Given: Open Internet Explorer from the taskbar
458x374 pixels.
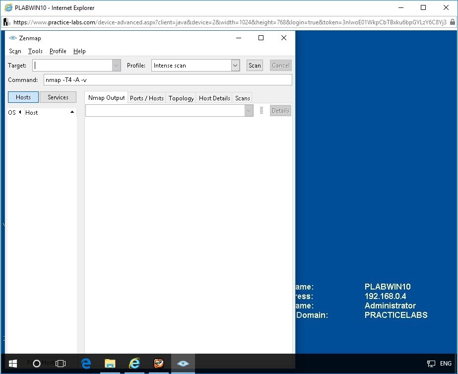Looking at the screenshot, I should [134, 364].
